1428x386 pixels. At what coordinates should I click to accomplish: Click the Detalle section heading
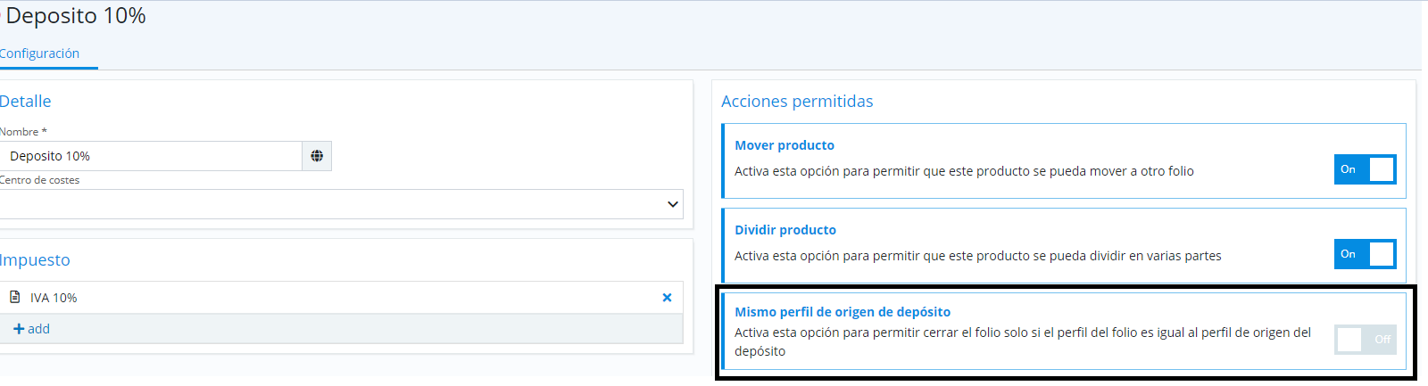click(25, 102)
